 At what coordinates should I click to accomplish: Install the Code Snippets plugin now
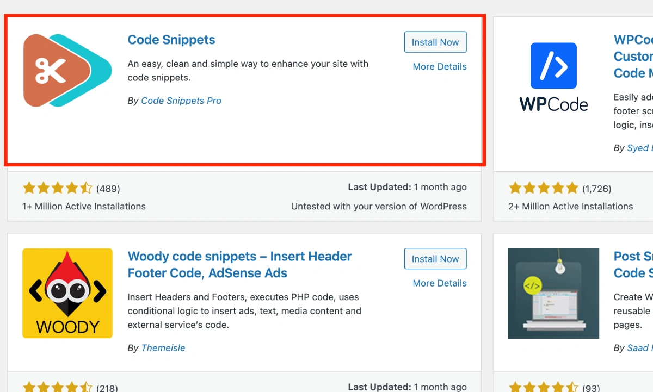[x=435, y=42]
